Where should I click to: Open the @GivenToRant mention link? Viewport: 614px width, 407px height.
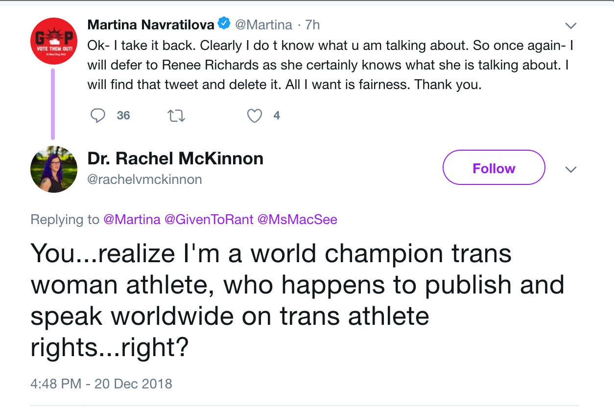(209, 220)
